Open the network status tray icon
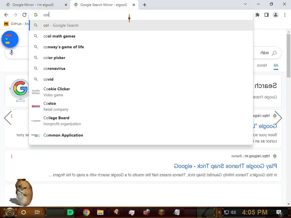This screenshot has width=291, height=218. click(x=226, y=212)
